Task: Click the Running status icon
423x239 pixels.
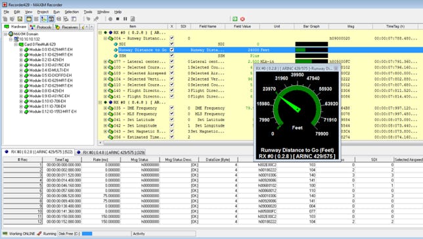Action: [x=39, y=234]
